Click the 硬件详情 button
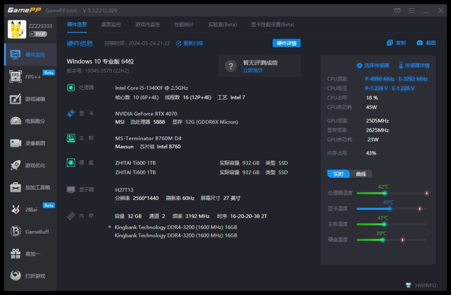 (x=286, y=43)
